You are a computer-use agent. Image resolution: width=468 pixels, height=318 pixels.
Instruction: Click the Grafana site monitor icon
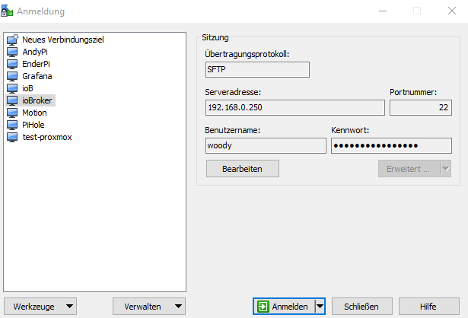[x=12, y=76]
